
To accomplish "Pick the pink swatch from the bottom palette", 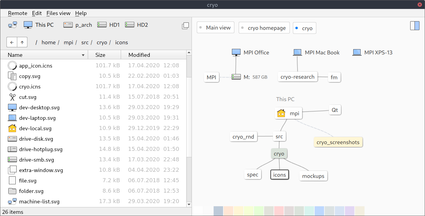I will pyautogui.click(x=279, y=211).
